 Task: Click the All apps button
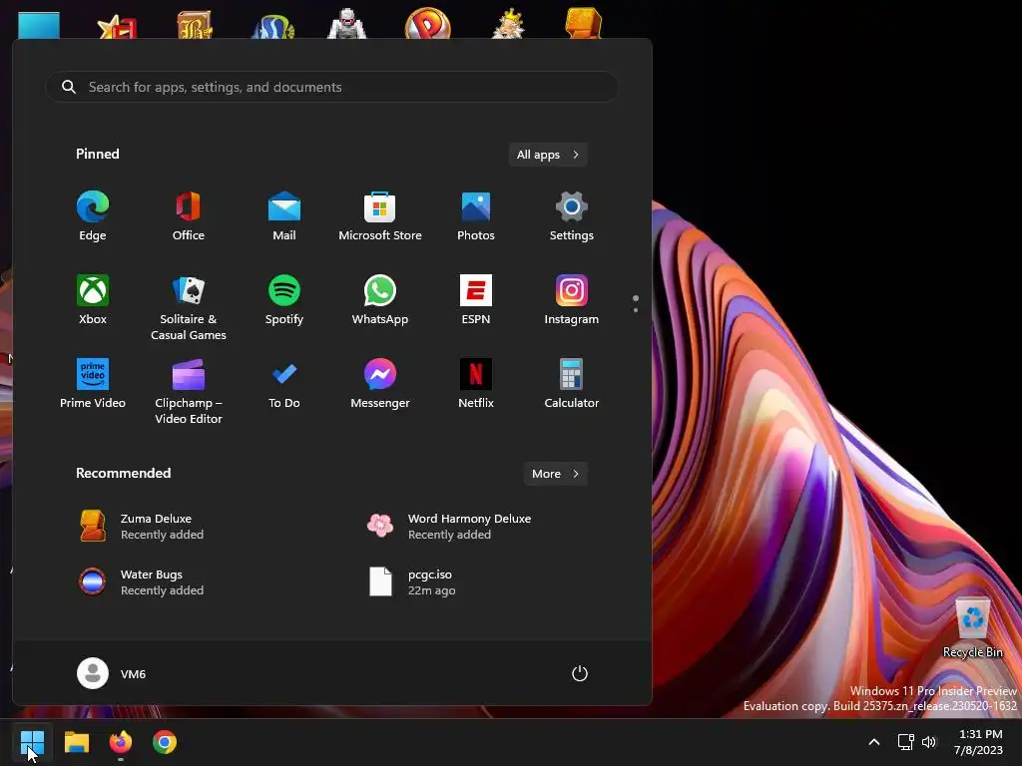point(548,155)
